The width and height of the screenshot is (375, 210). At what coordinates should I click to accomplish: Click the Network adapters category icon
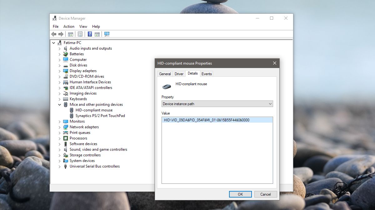[x=66, y=127]
